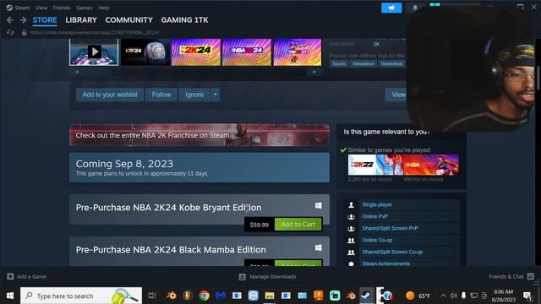Click the Single-player feature link
Image resolution: width=541 pixels, height=304 pixels.
[377, 204]
